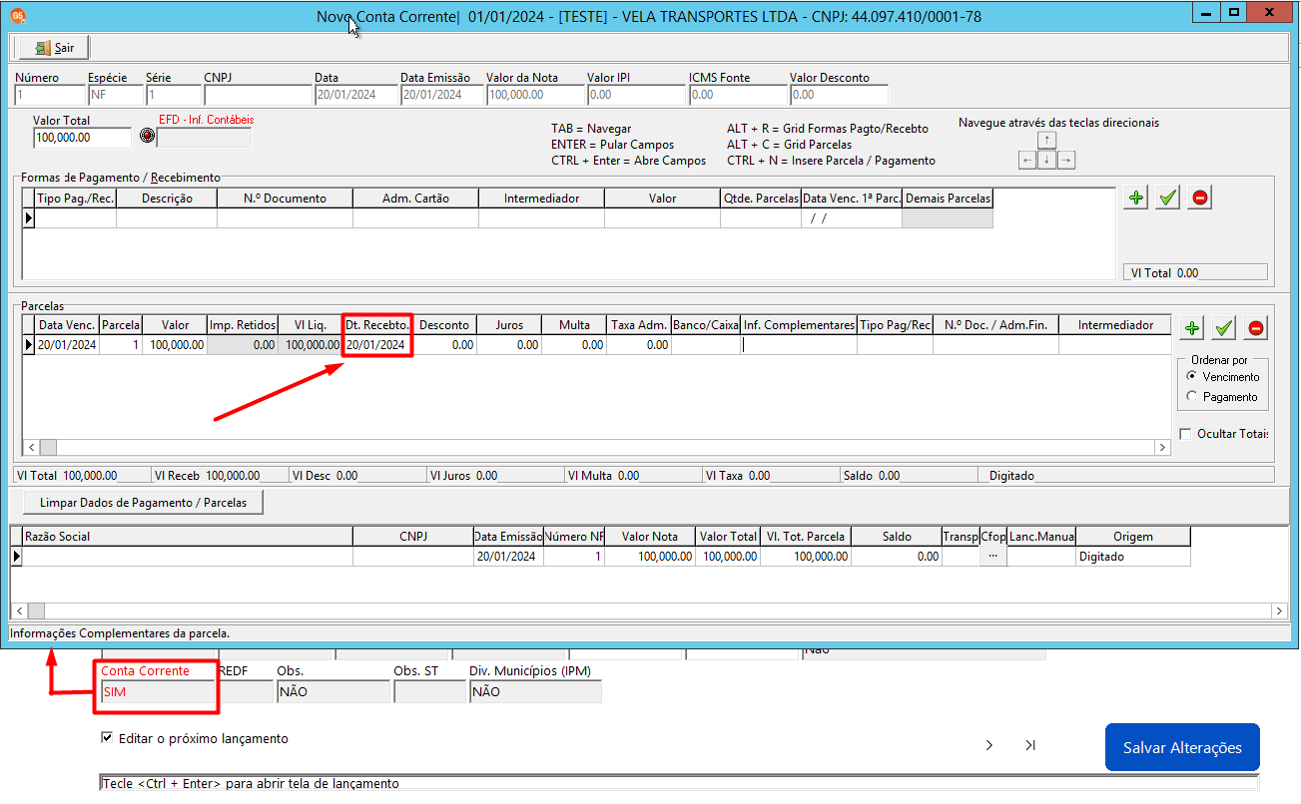This screenshot has width=1301, height=804.
Task: Maximize the Conta Corrente window
Action: pos(1234,12)
